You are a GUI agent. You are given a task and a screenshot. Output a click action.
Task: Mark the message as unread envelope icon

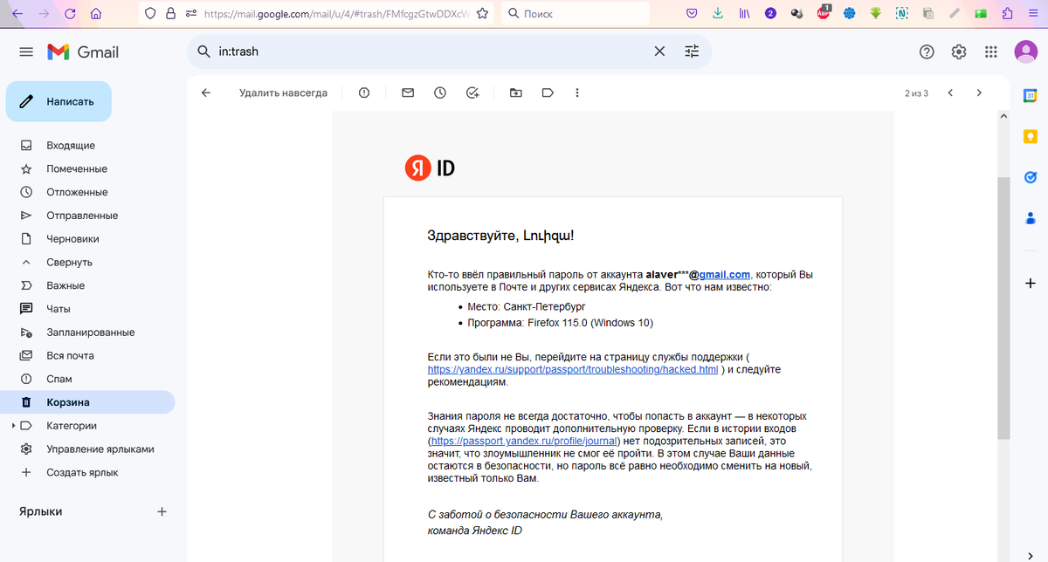coord(408,93)
